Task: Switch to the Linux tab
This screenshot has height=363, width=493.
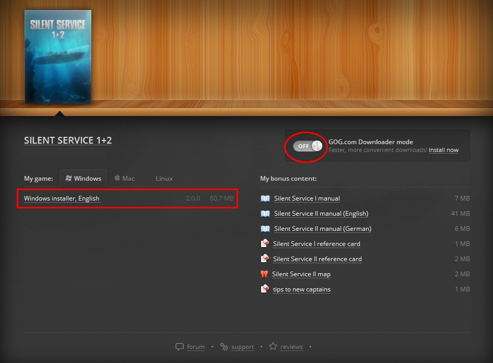Action: click(x=164, y=178)
